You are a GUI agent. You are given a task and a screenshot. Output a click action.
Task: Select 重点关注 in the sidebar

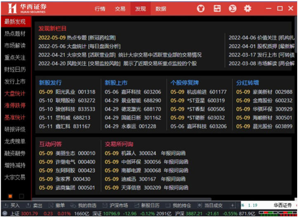point(15,57)
